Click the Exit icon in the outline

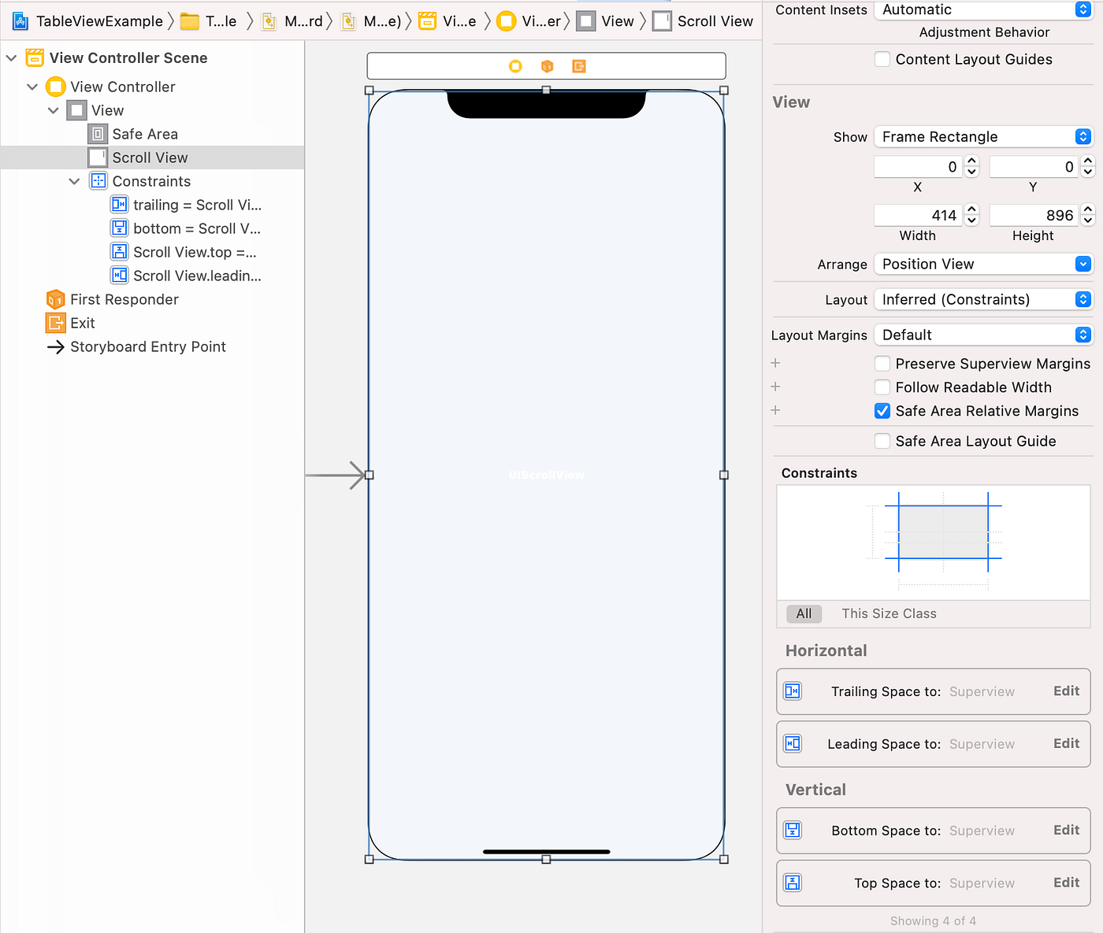point(55,323)
